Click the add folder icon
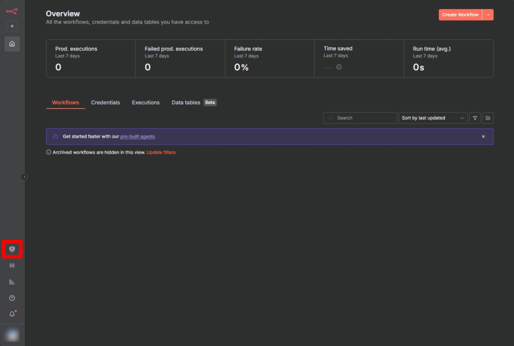 point(487,118)
